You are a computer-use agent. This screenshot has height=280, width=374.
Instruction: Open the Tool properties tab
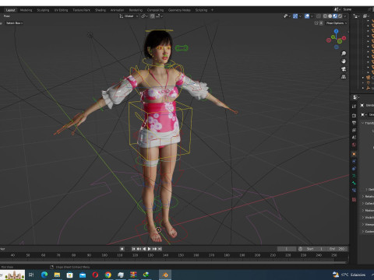tap(354, 107)
